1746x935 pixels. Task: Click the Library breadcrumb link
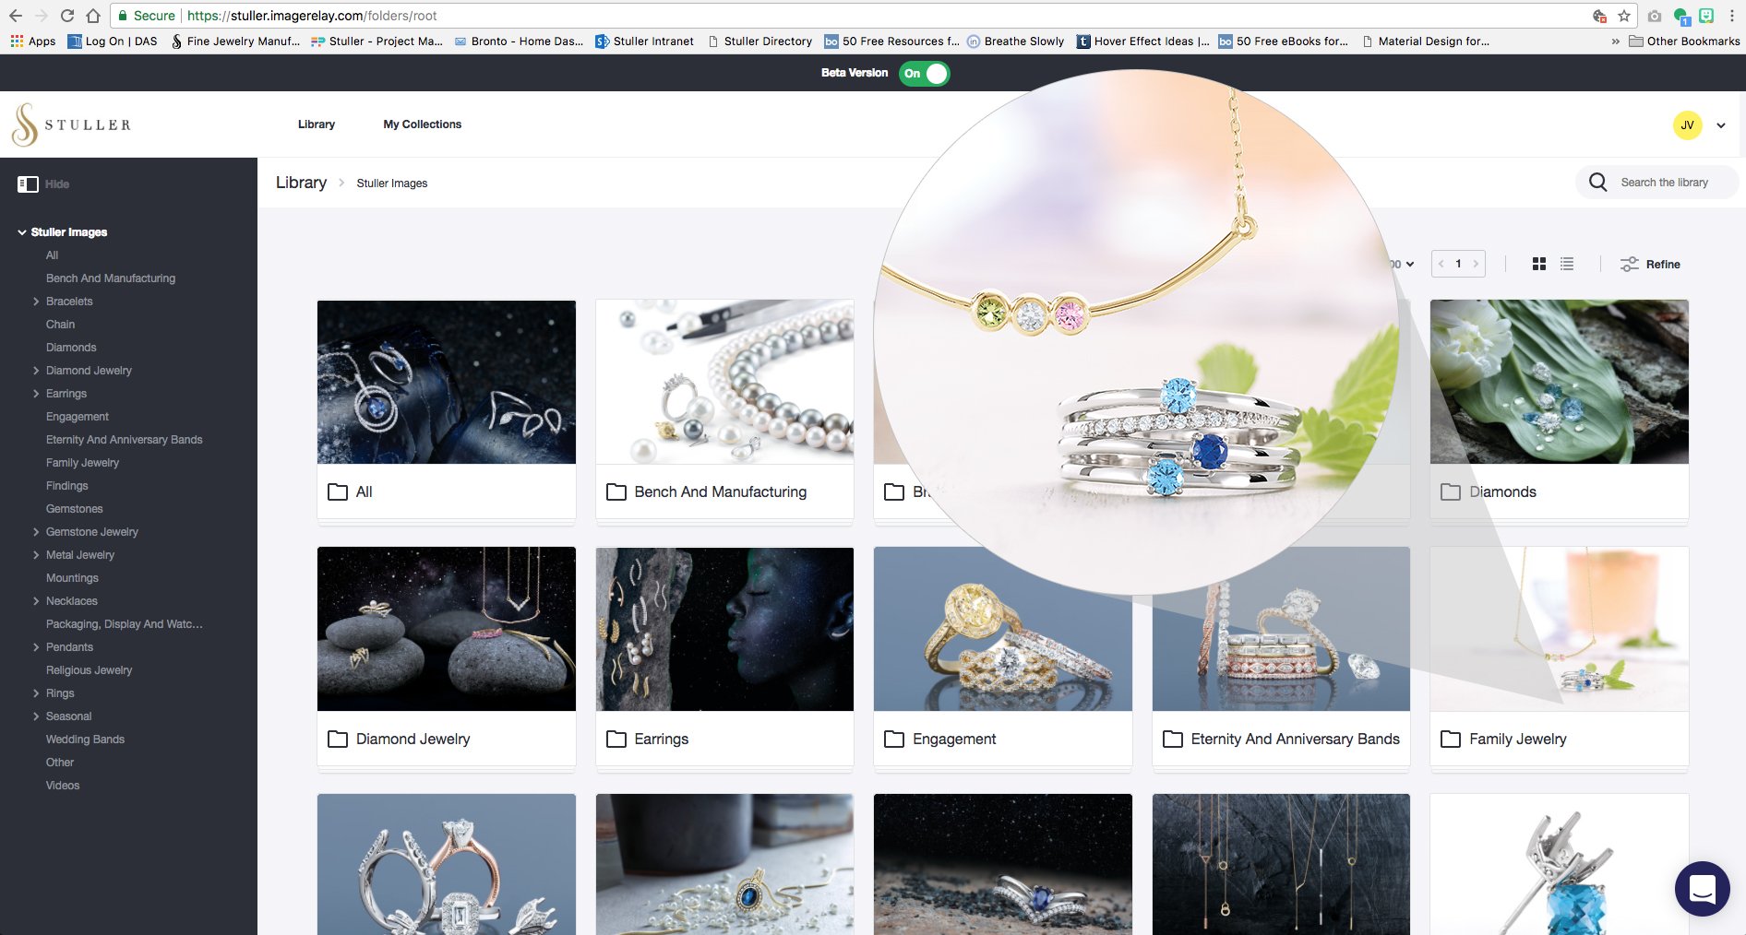point(301,183)
